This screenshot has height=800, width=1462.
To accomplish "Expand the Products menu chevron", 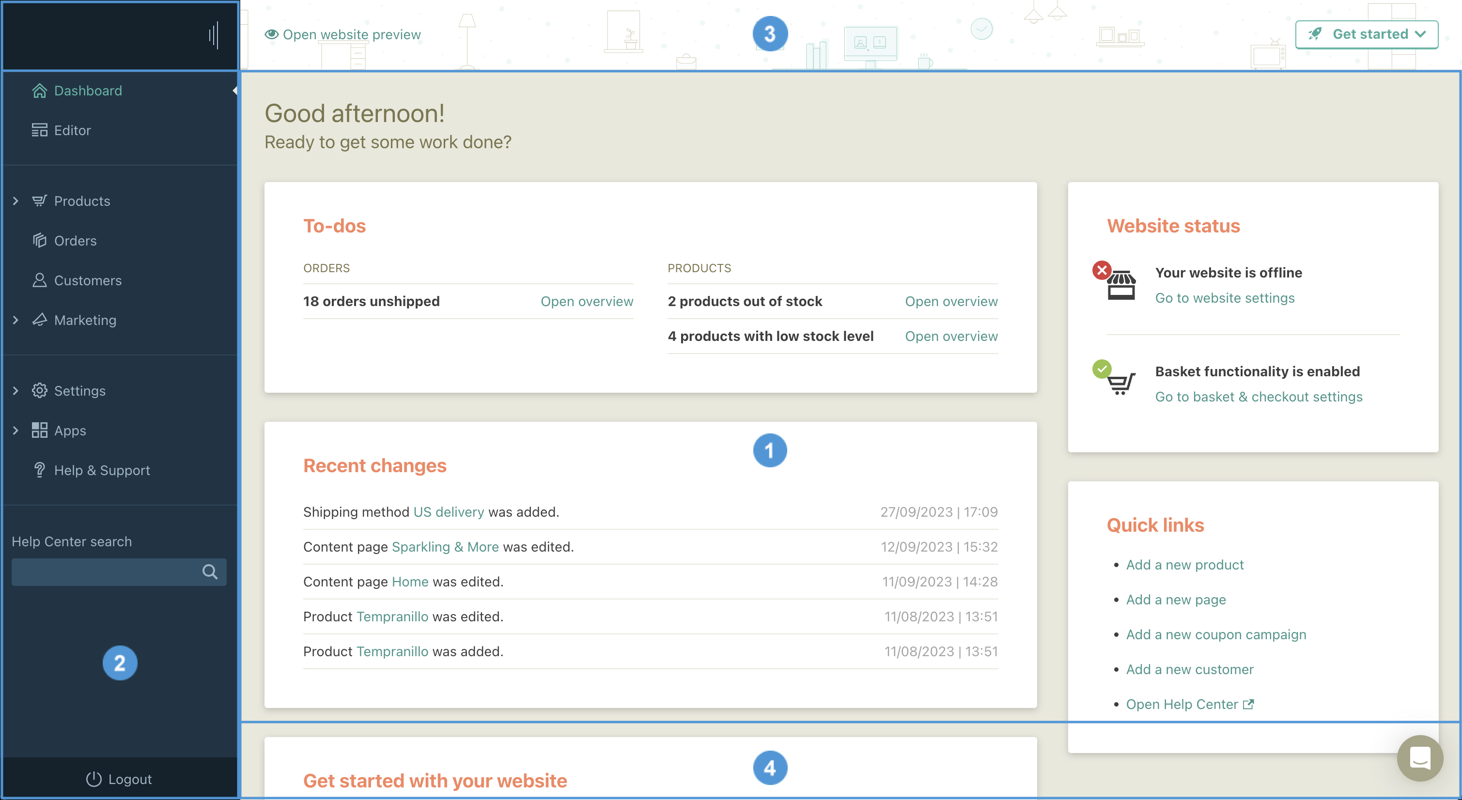I will pos(16,201).
